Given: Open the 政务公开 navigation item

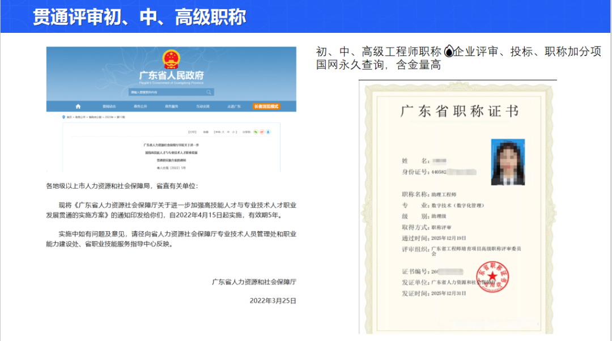Looking at the screenshot, I should tap(140, 106).
